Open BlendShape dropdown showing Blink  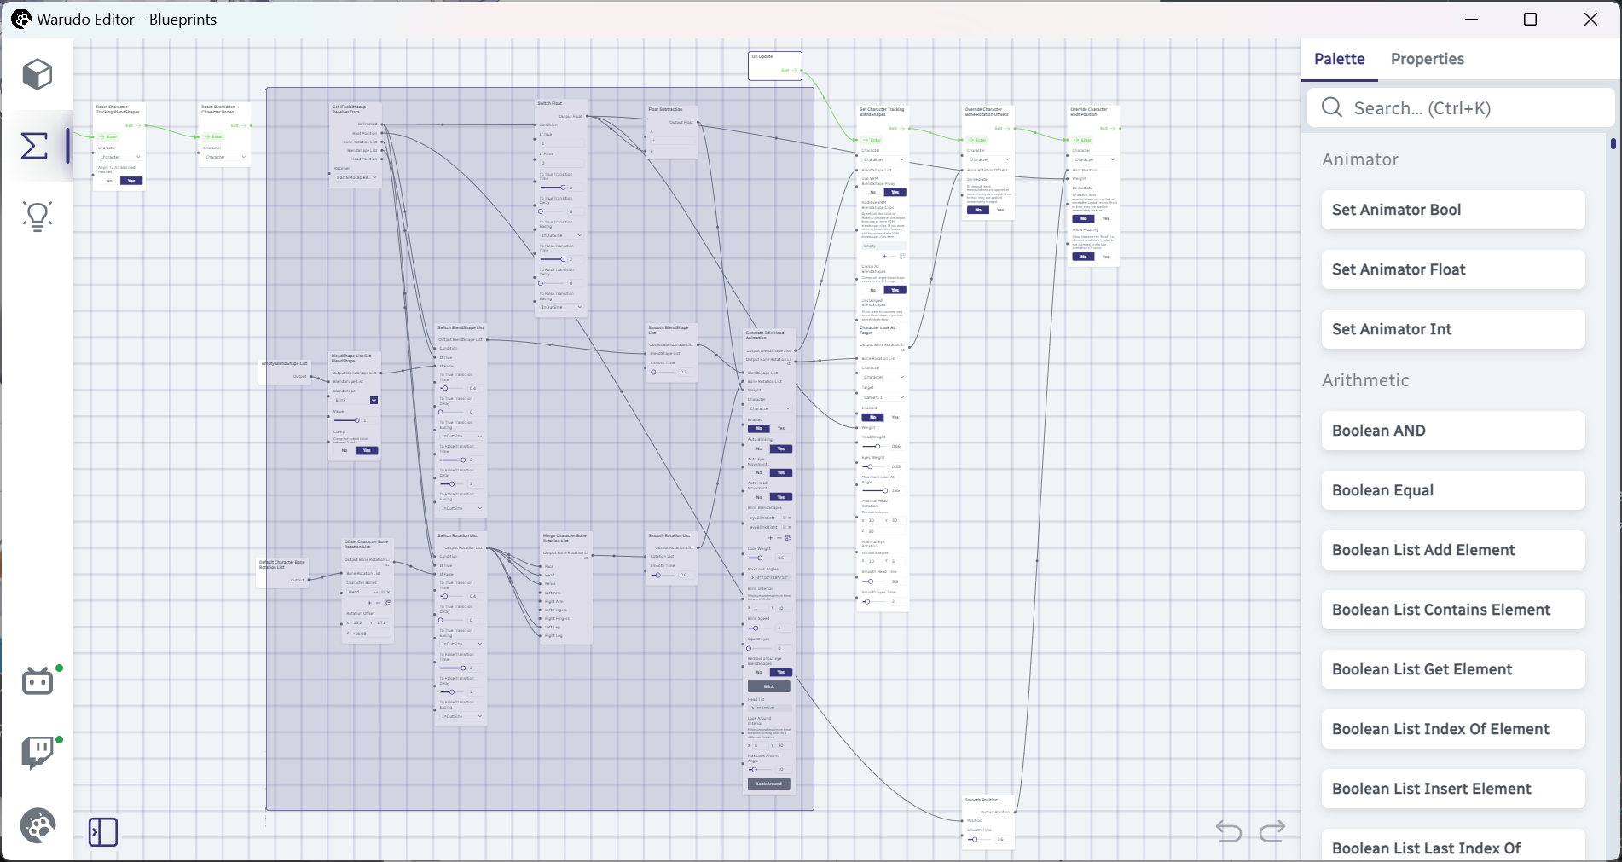click(x=355, y=400)
